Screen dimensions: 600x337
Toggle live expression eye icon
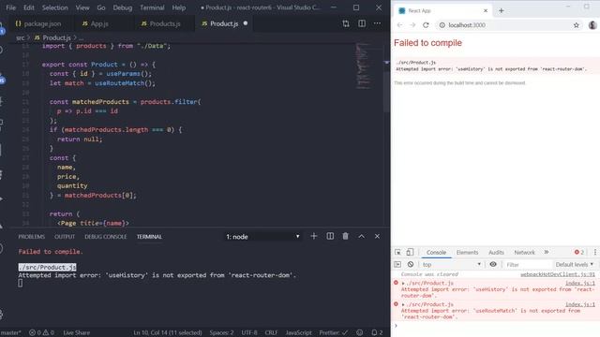(493, 264)
